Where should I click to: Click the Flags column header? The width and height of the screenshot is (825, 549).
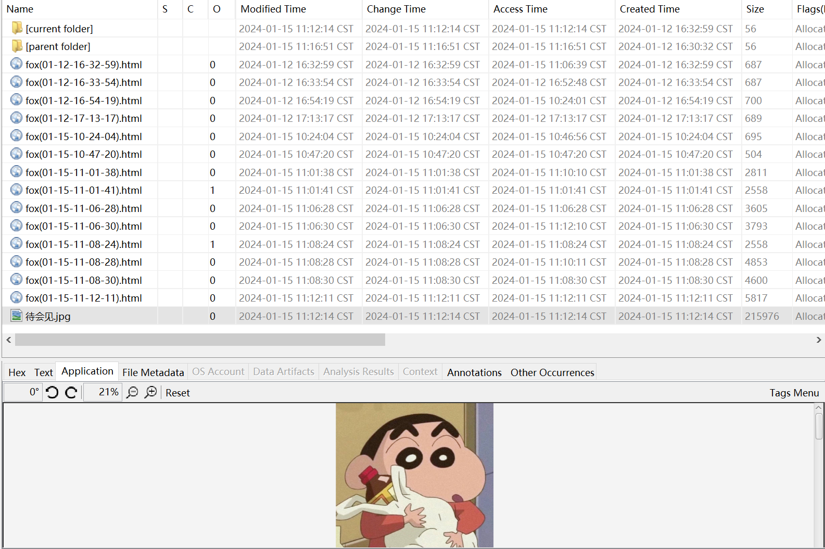809,9
